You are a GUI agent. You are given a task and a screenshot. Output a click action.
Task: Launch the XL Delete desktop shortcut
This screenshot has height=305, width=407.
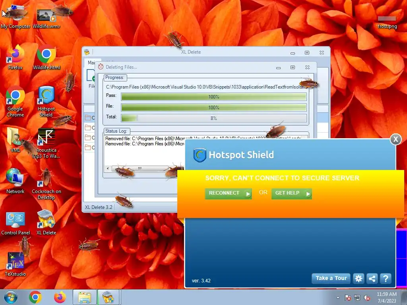coord(46,222)
